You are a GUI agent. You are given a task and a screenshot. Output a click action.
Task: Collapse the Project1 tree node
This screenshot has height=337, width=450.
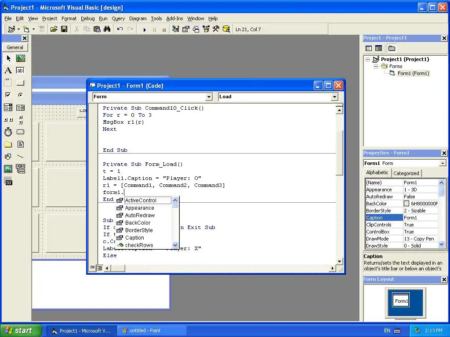(368, 59)
